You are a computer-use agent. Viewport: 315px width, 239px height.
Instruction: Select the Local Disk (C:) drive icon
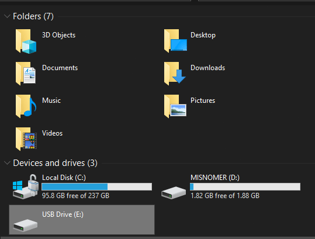pos(26,187)
